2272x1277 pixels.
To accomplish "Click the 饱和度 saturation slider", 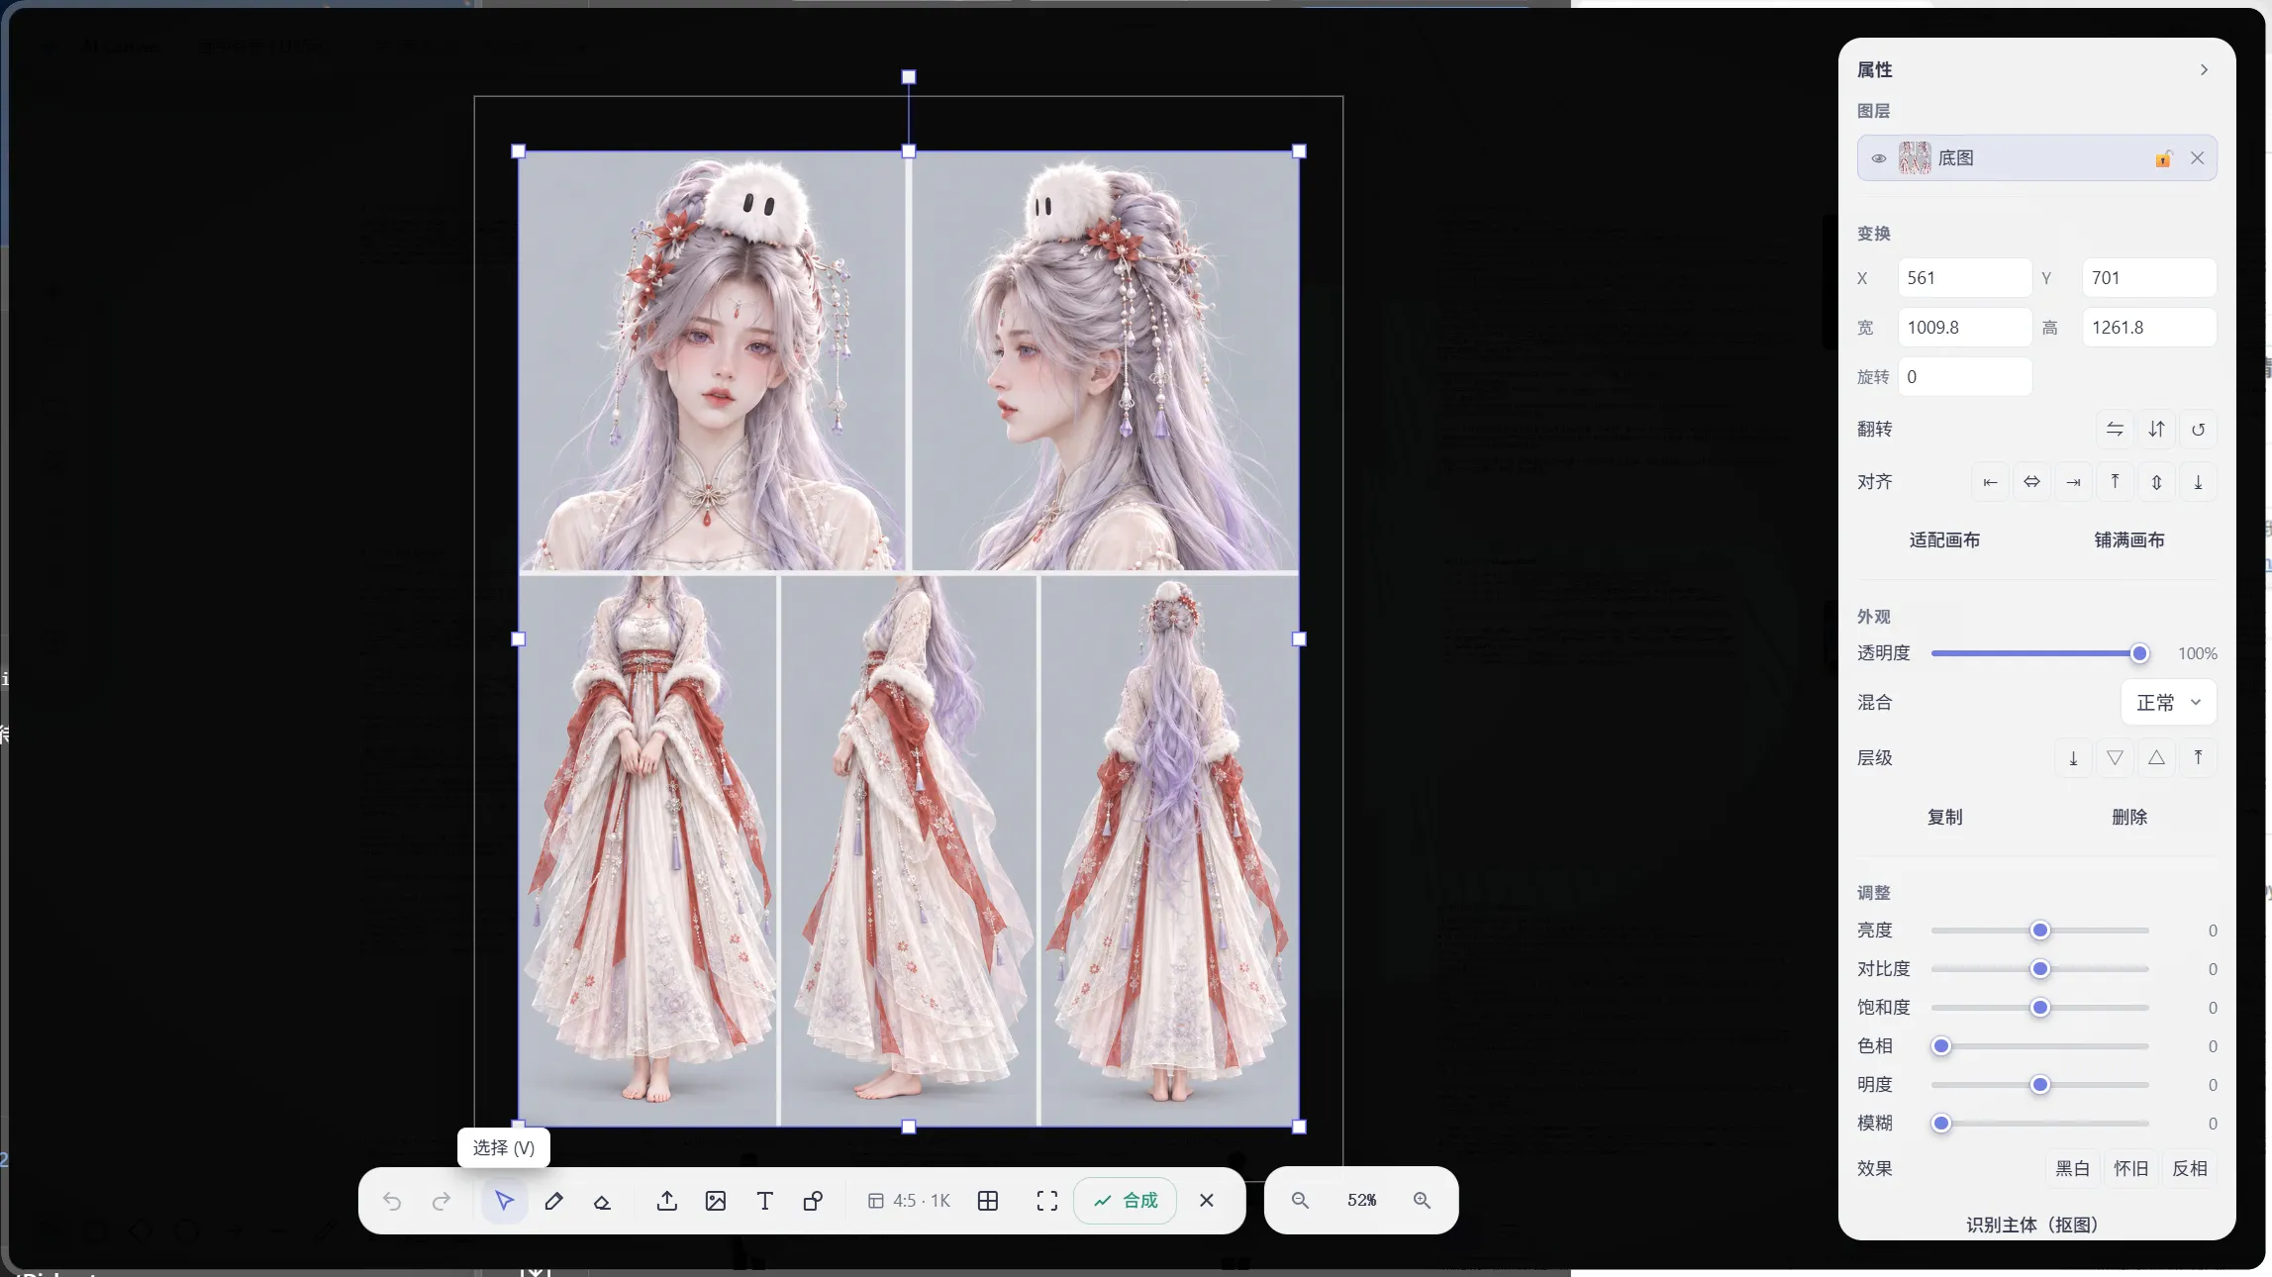I will tap(2039, 1008).
